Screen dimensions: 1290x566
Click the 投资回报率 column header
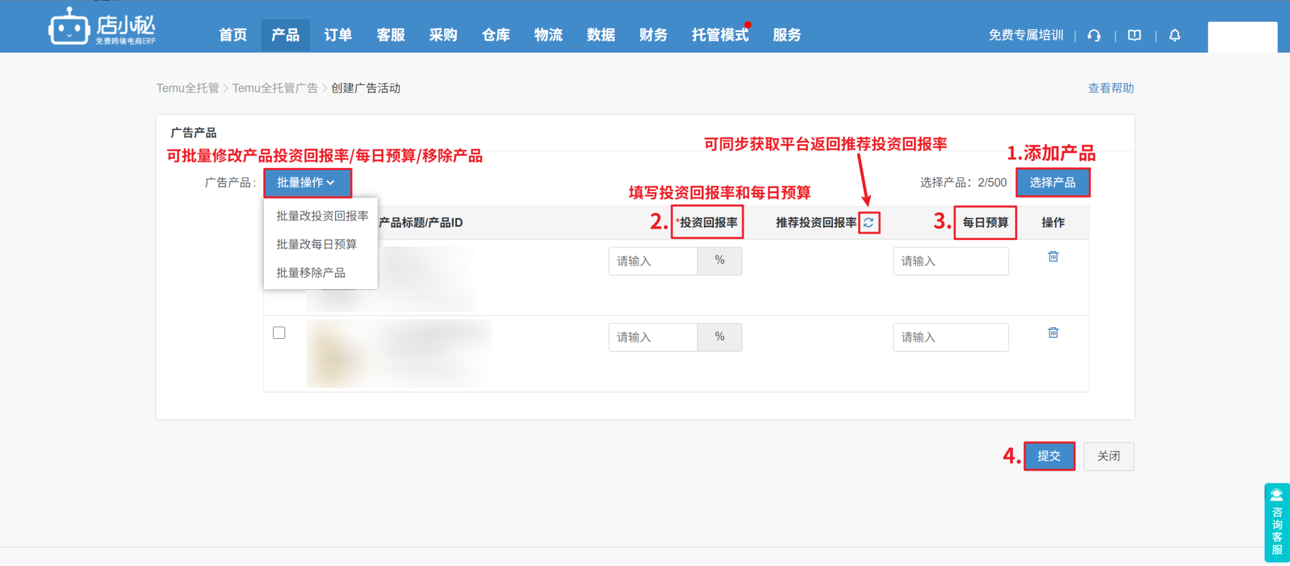(x=707, y=222)
